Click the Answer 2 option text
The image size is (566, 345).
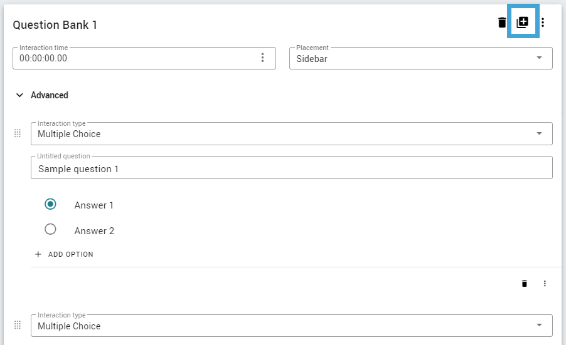(x=94, y=231)
